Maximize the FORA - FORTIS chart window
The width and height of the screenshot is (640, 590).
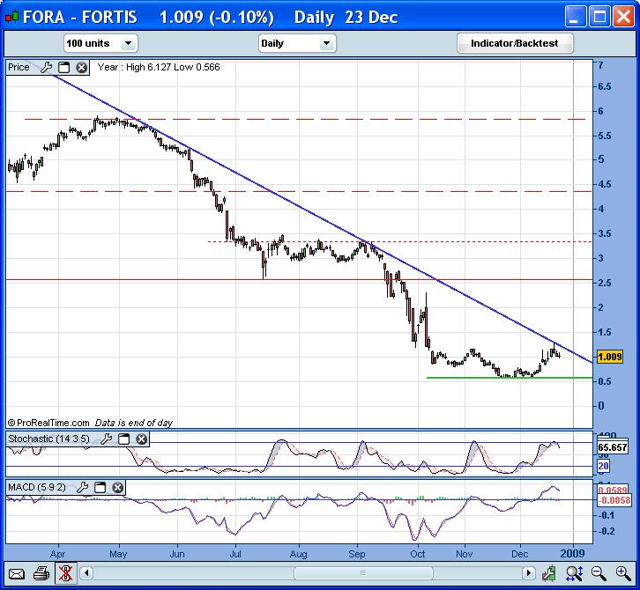pyautogui.click(x=599, y=17)
